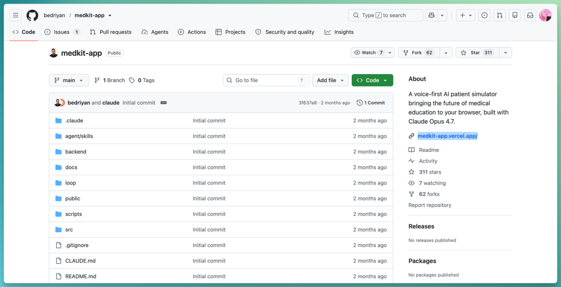This screenshot has width=561, height=287.
Task: Open the issues inbox icon in header
Action: tap(484, 16)
